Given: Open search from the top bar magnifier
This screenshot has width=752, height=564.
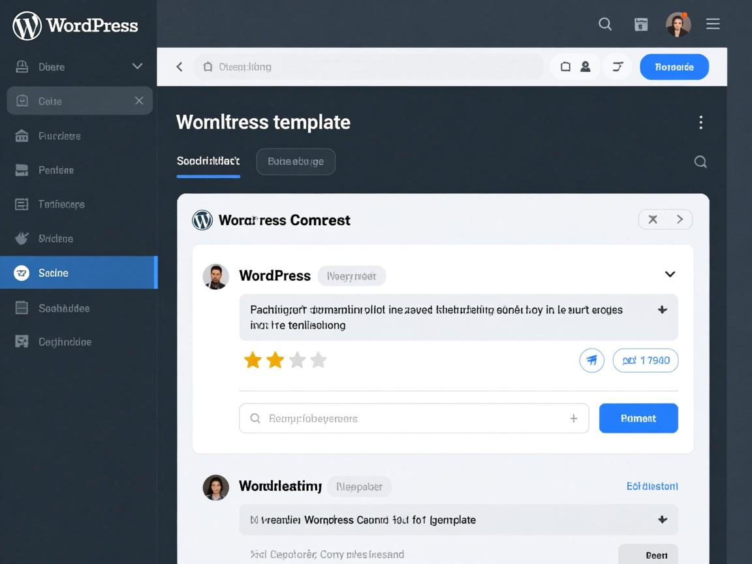Looking at the screenshot, I should click(x=605, y=24).
